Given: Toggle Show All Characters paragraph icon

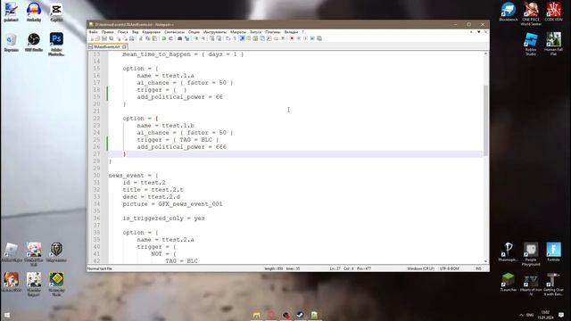Looking at the screenshot, I should tap(235, 38).
